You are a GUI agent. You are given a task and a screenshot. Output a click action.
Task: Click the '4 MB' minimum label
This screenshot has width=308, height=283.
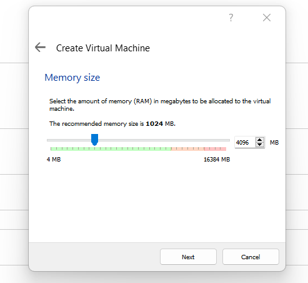point(54,160)
